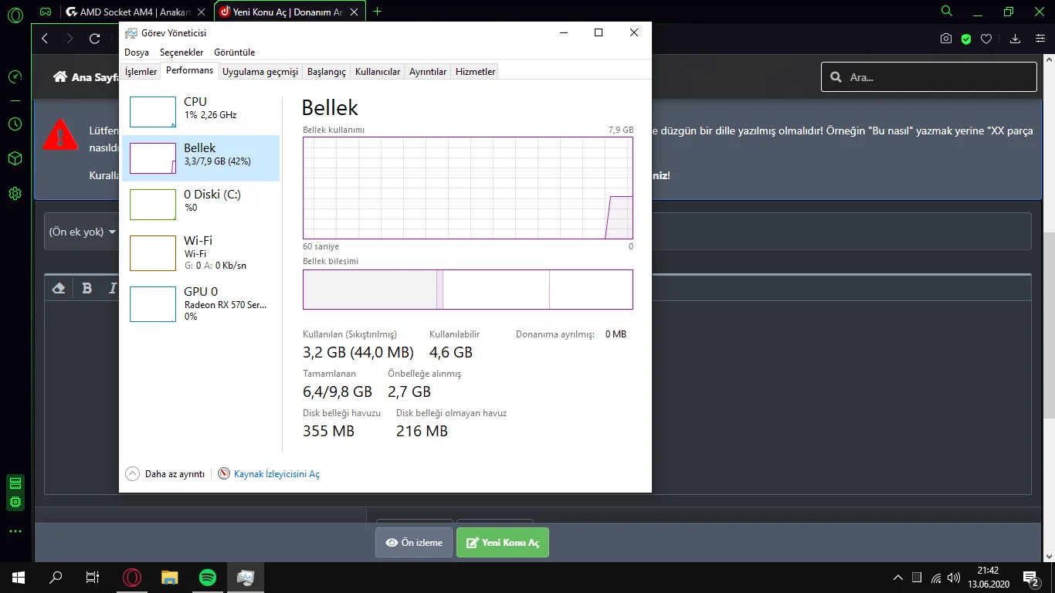1055x593 pixels.
Task: Open File Explorer from the taskbar
Action: click(169, 577)
